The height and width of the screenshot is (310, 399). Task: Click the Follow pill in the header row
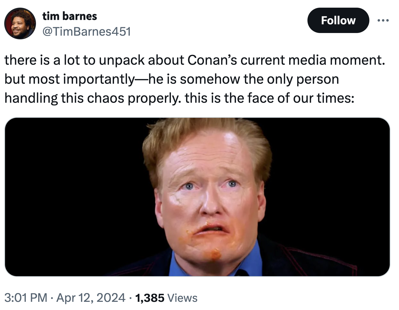point(338,20)
